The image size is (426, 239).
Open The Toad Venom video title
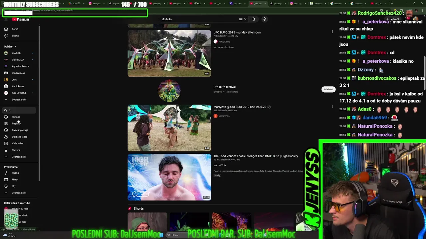[x=256, y=156]
